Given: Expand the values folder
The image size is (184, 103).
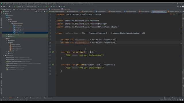Looking at the screenshot, I should click(x=7, y=54).
